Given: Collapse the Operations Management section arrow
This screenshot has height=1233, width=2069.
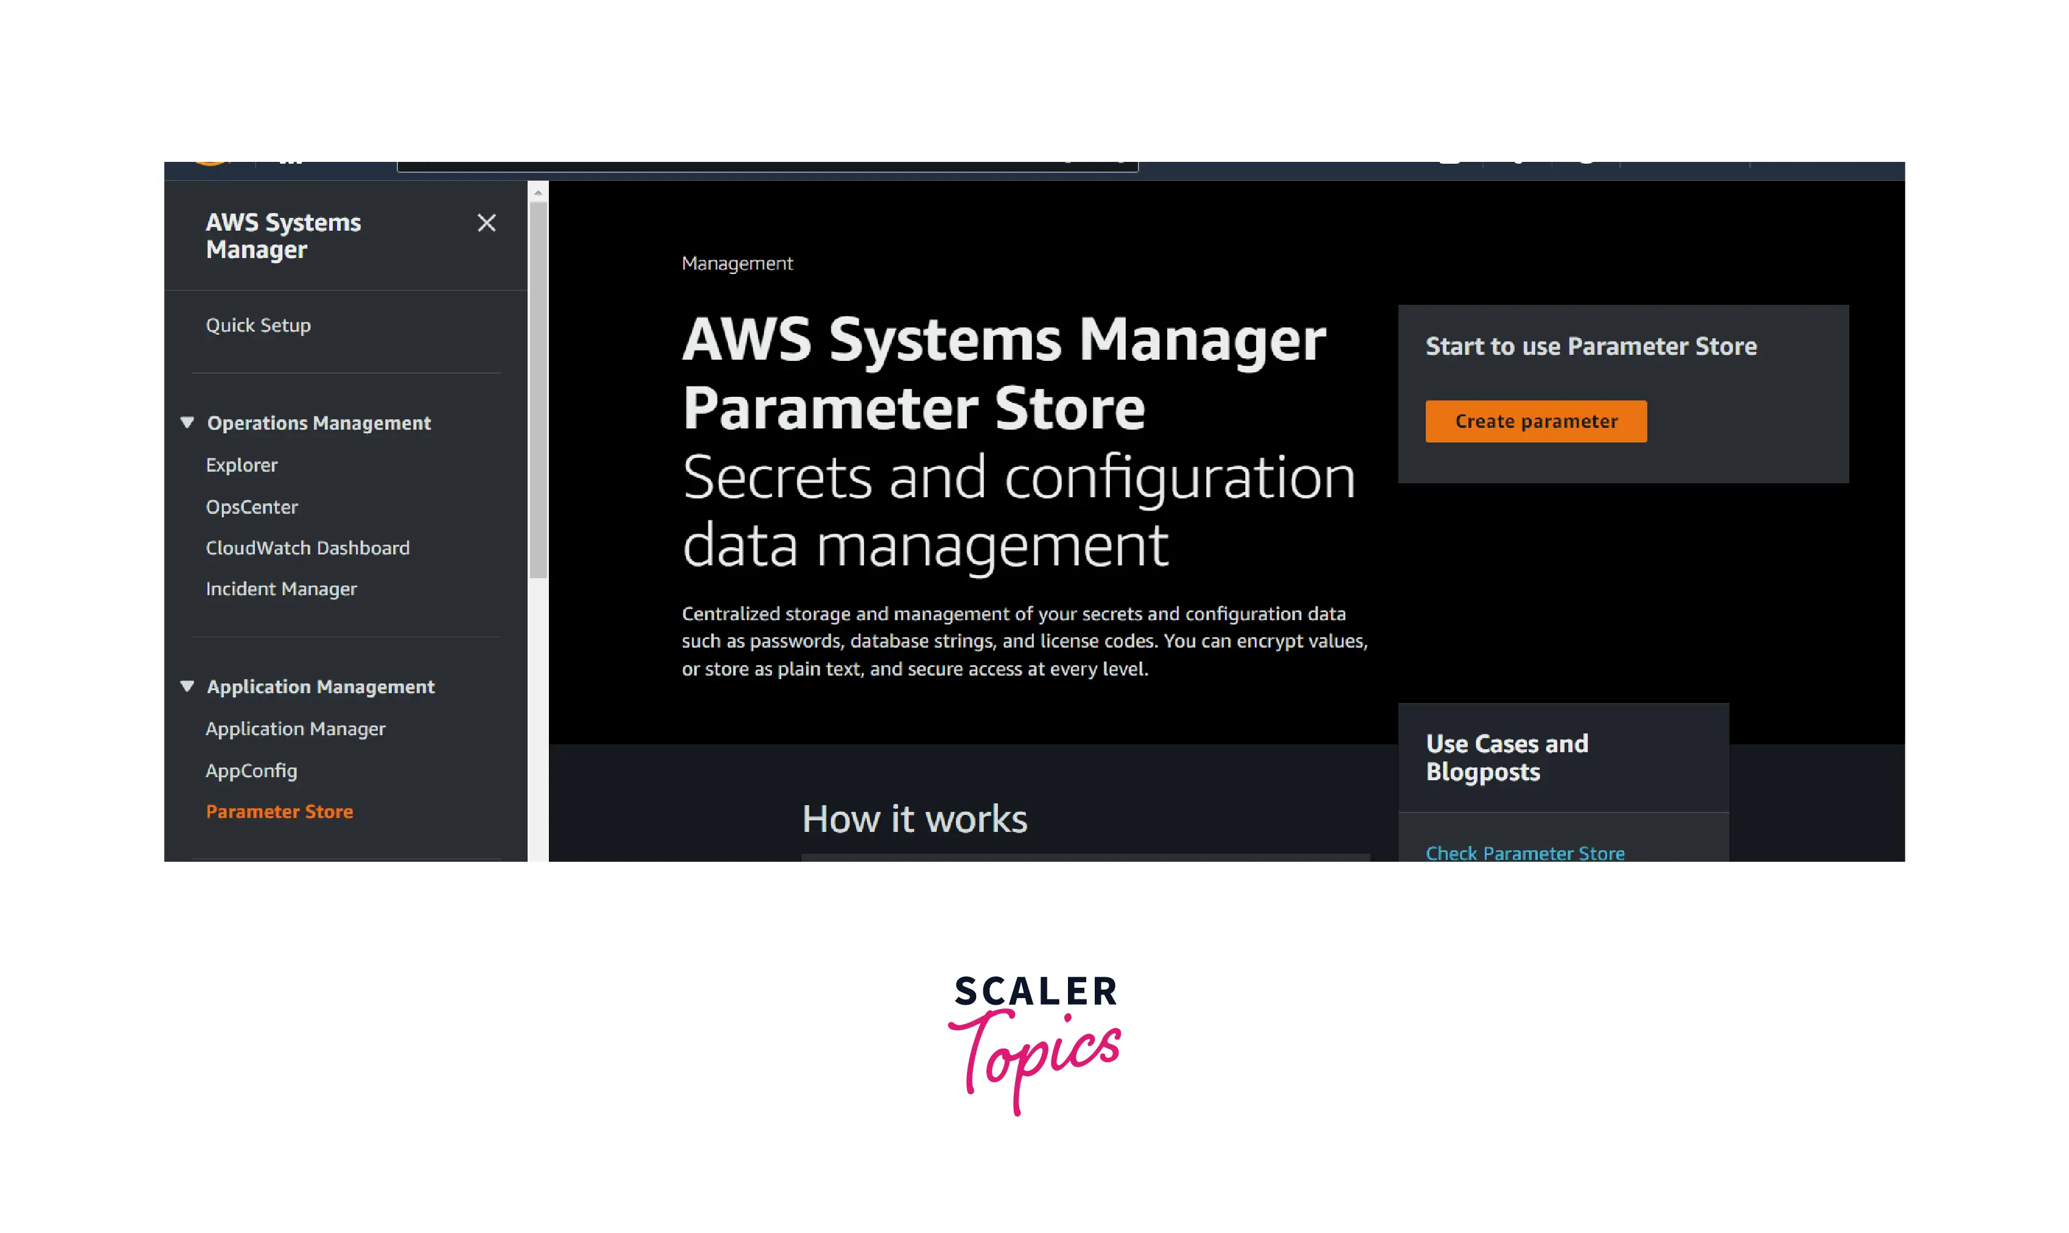Looking at the screenshot, I should 187,423.
